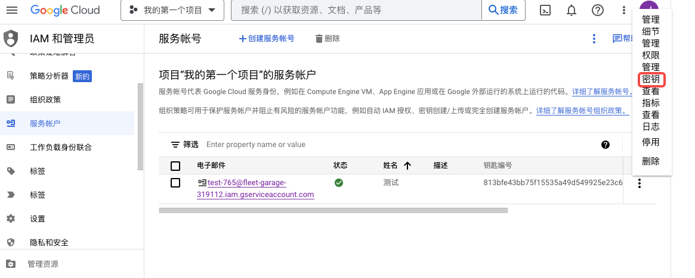The image size is (695, 278).
Task: Click 创建服务帐号 button
Action: [x=267, y=39]
